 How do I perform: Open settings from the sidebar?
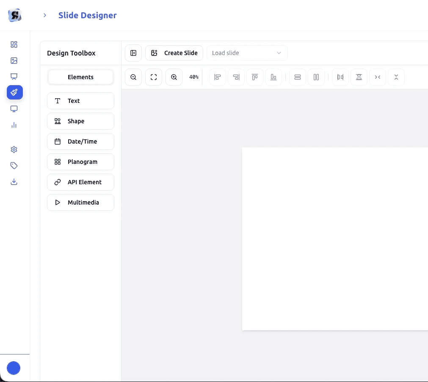click(14, 149)
